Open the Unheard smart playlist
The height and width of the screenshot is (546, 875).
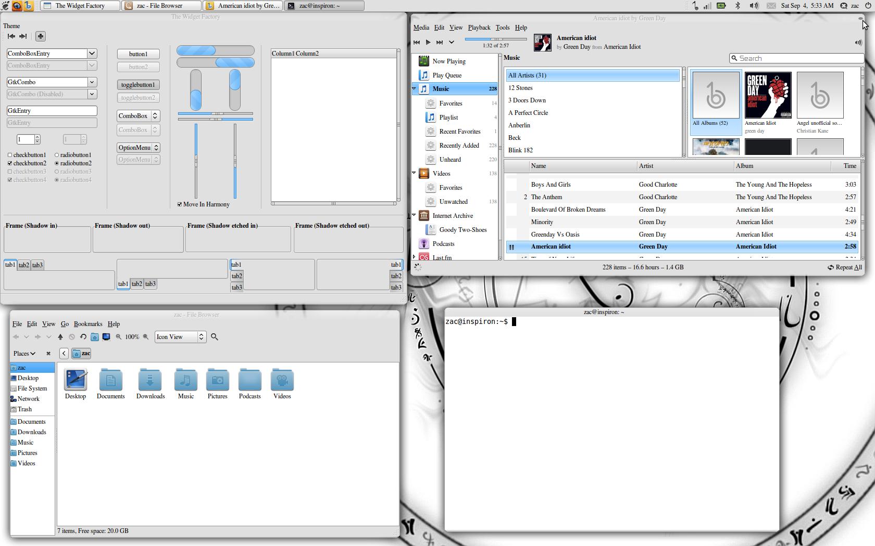tap(449, 160)
